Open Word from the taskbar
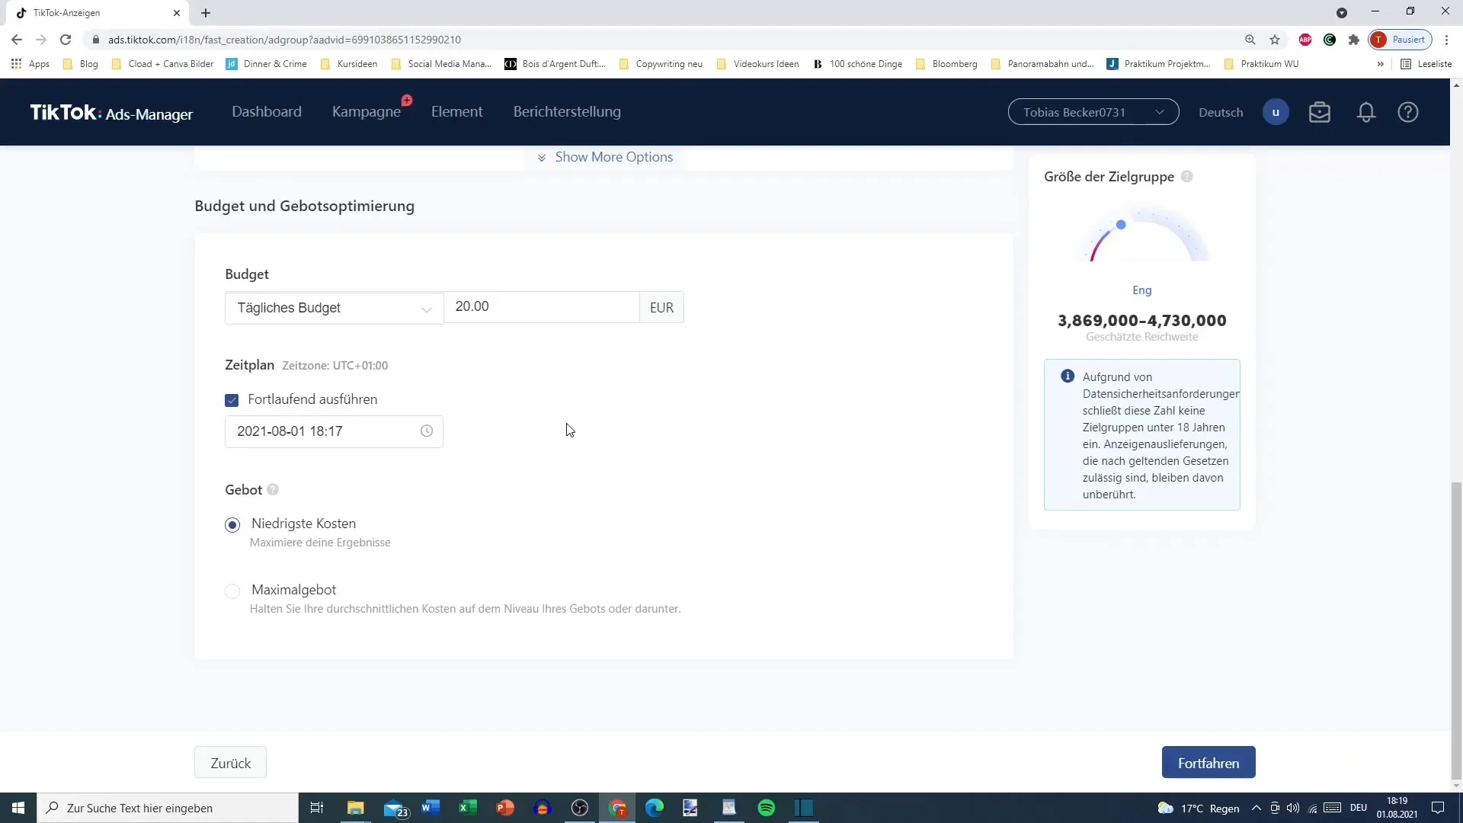The height and width of the screenshot is (823, 1463). point(431,808)
